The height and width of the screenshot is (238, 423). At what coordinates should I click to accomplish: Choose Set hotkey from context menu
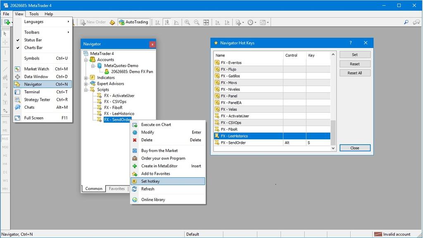point(168,181)
